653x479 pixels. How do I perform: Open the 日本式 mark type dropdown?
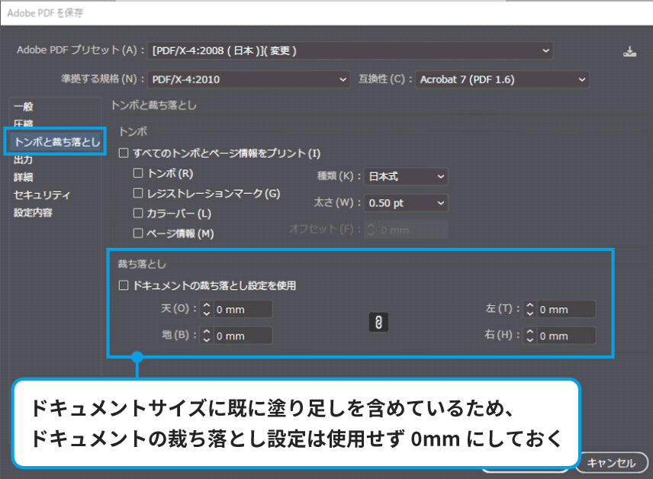(x=405, y=176)
